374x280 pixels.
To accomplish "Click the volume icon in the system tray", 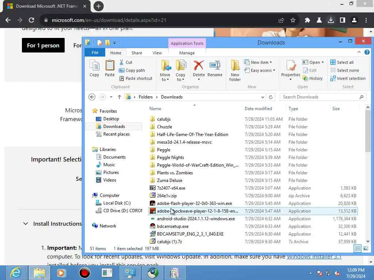I will click(x=337, y=273).
